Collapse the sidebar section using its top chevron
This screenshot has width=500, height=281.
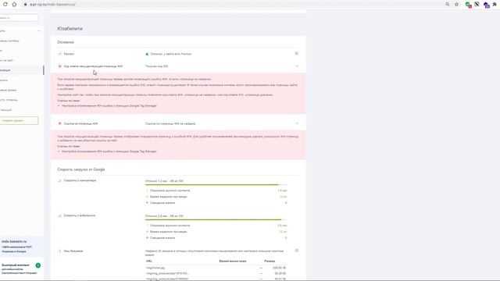point(39,31)
